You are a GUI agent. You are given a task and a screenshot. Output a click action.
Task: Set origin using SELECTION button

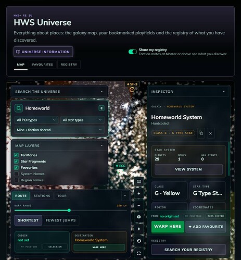coord(55,246)
